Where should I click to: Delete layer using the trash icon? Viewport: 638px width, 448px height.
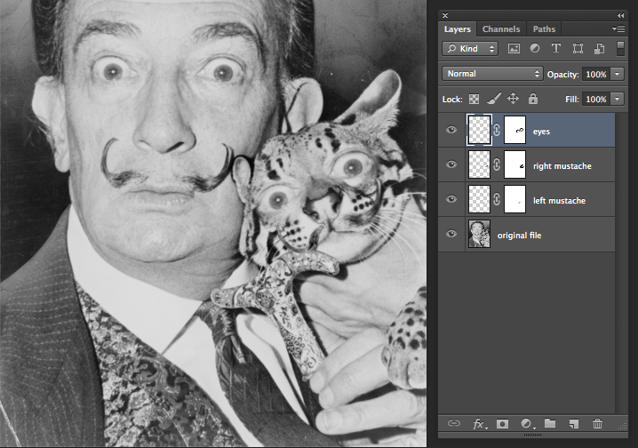(597, 424)
